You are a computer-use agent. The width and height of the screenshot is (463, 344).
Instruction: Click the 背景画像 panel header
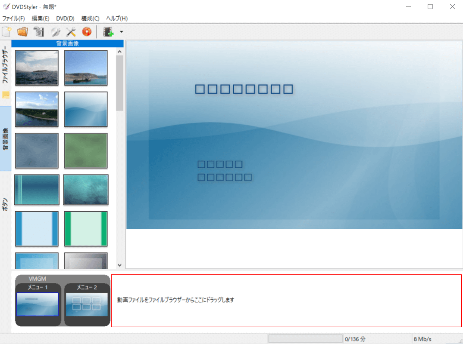(67, 43)
